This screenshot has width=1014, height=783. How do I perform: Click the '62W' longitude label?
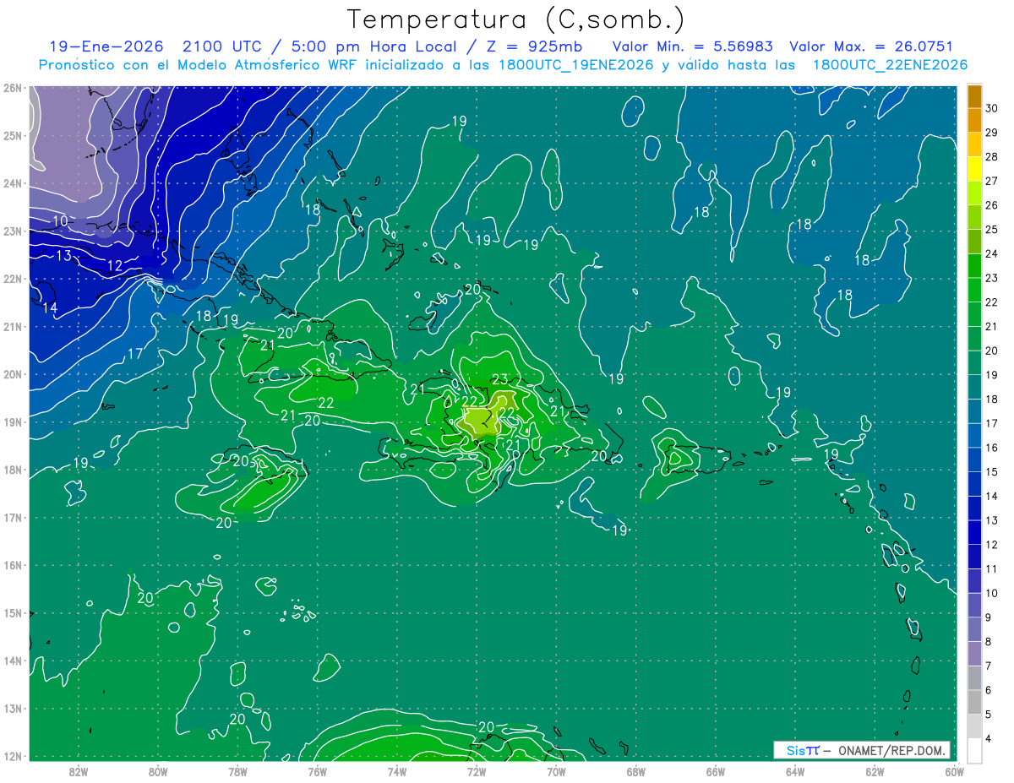(875, 771)
